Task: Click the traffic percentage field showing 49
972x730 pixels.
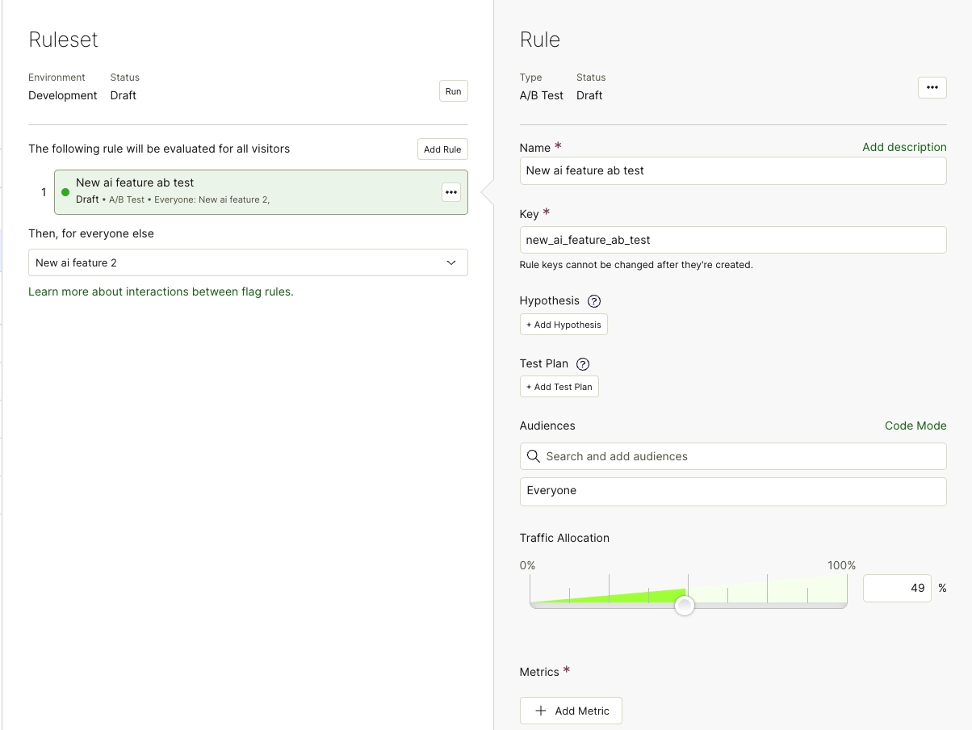Action: click(x=897, y=588)
